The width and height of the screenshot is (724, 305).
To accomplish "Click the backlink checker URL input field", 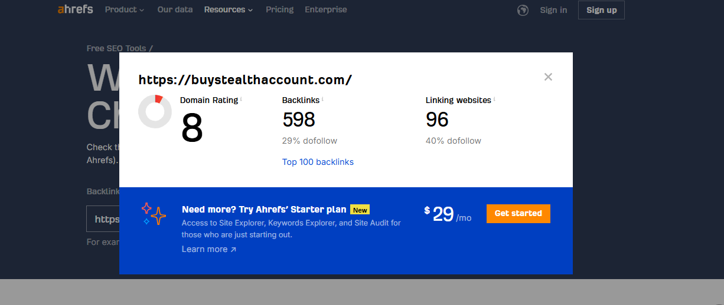I will [103, 220].
